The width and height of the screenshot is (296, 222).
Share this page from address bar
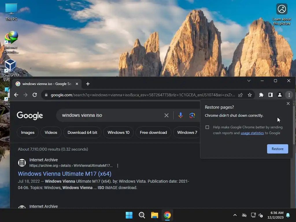[240, 95]
